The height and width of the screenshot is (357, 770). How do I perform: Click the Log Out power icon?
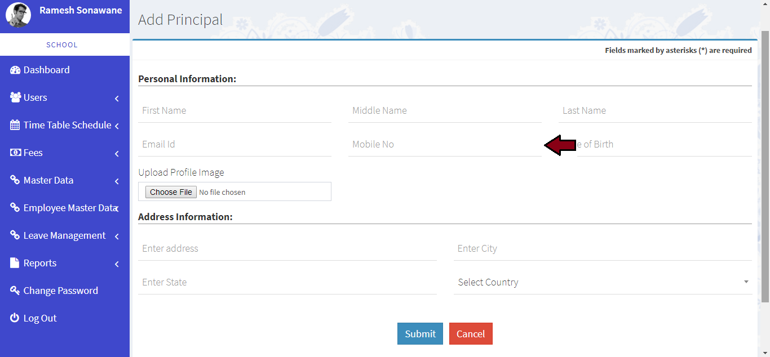point(15,318)
